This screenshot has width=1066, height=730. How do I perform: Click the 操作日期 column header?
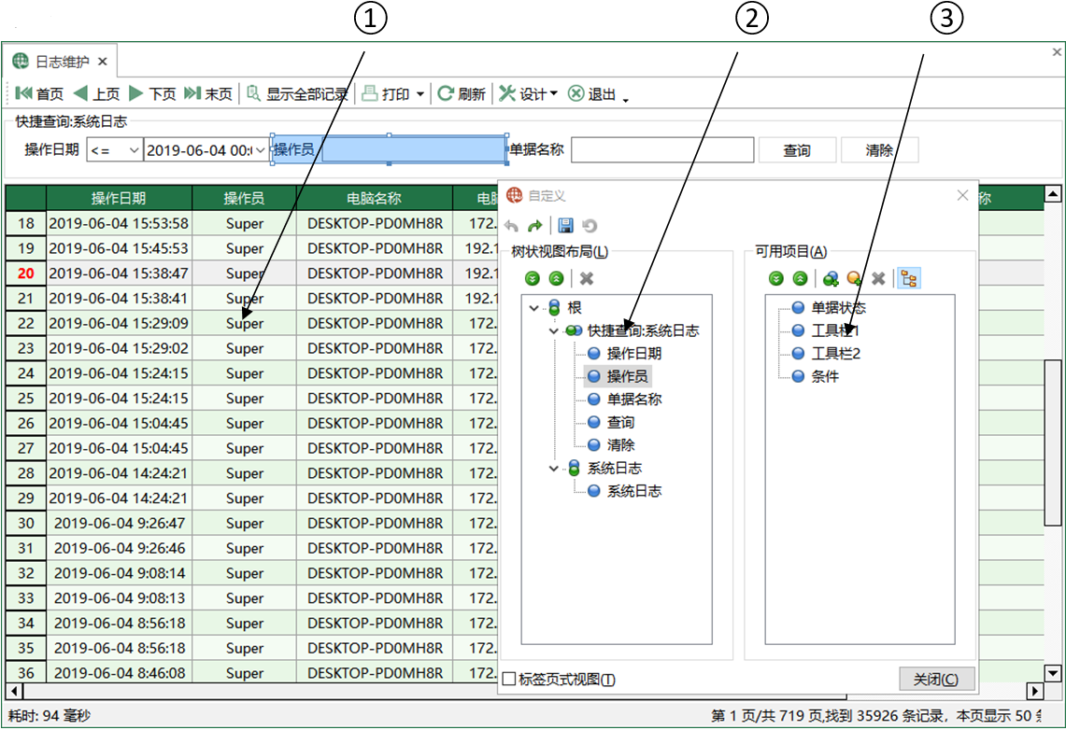click(119, 198)
